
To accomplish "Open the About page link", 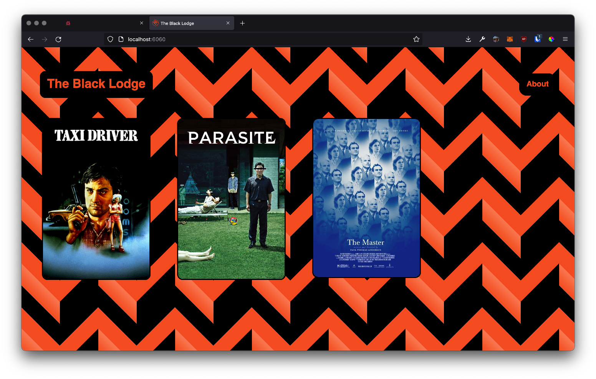I will click(538, 84).
